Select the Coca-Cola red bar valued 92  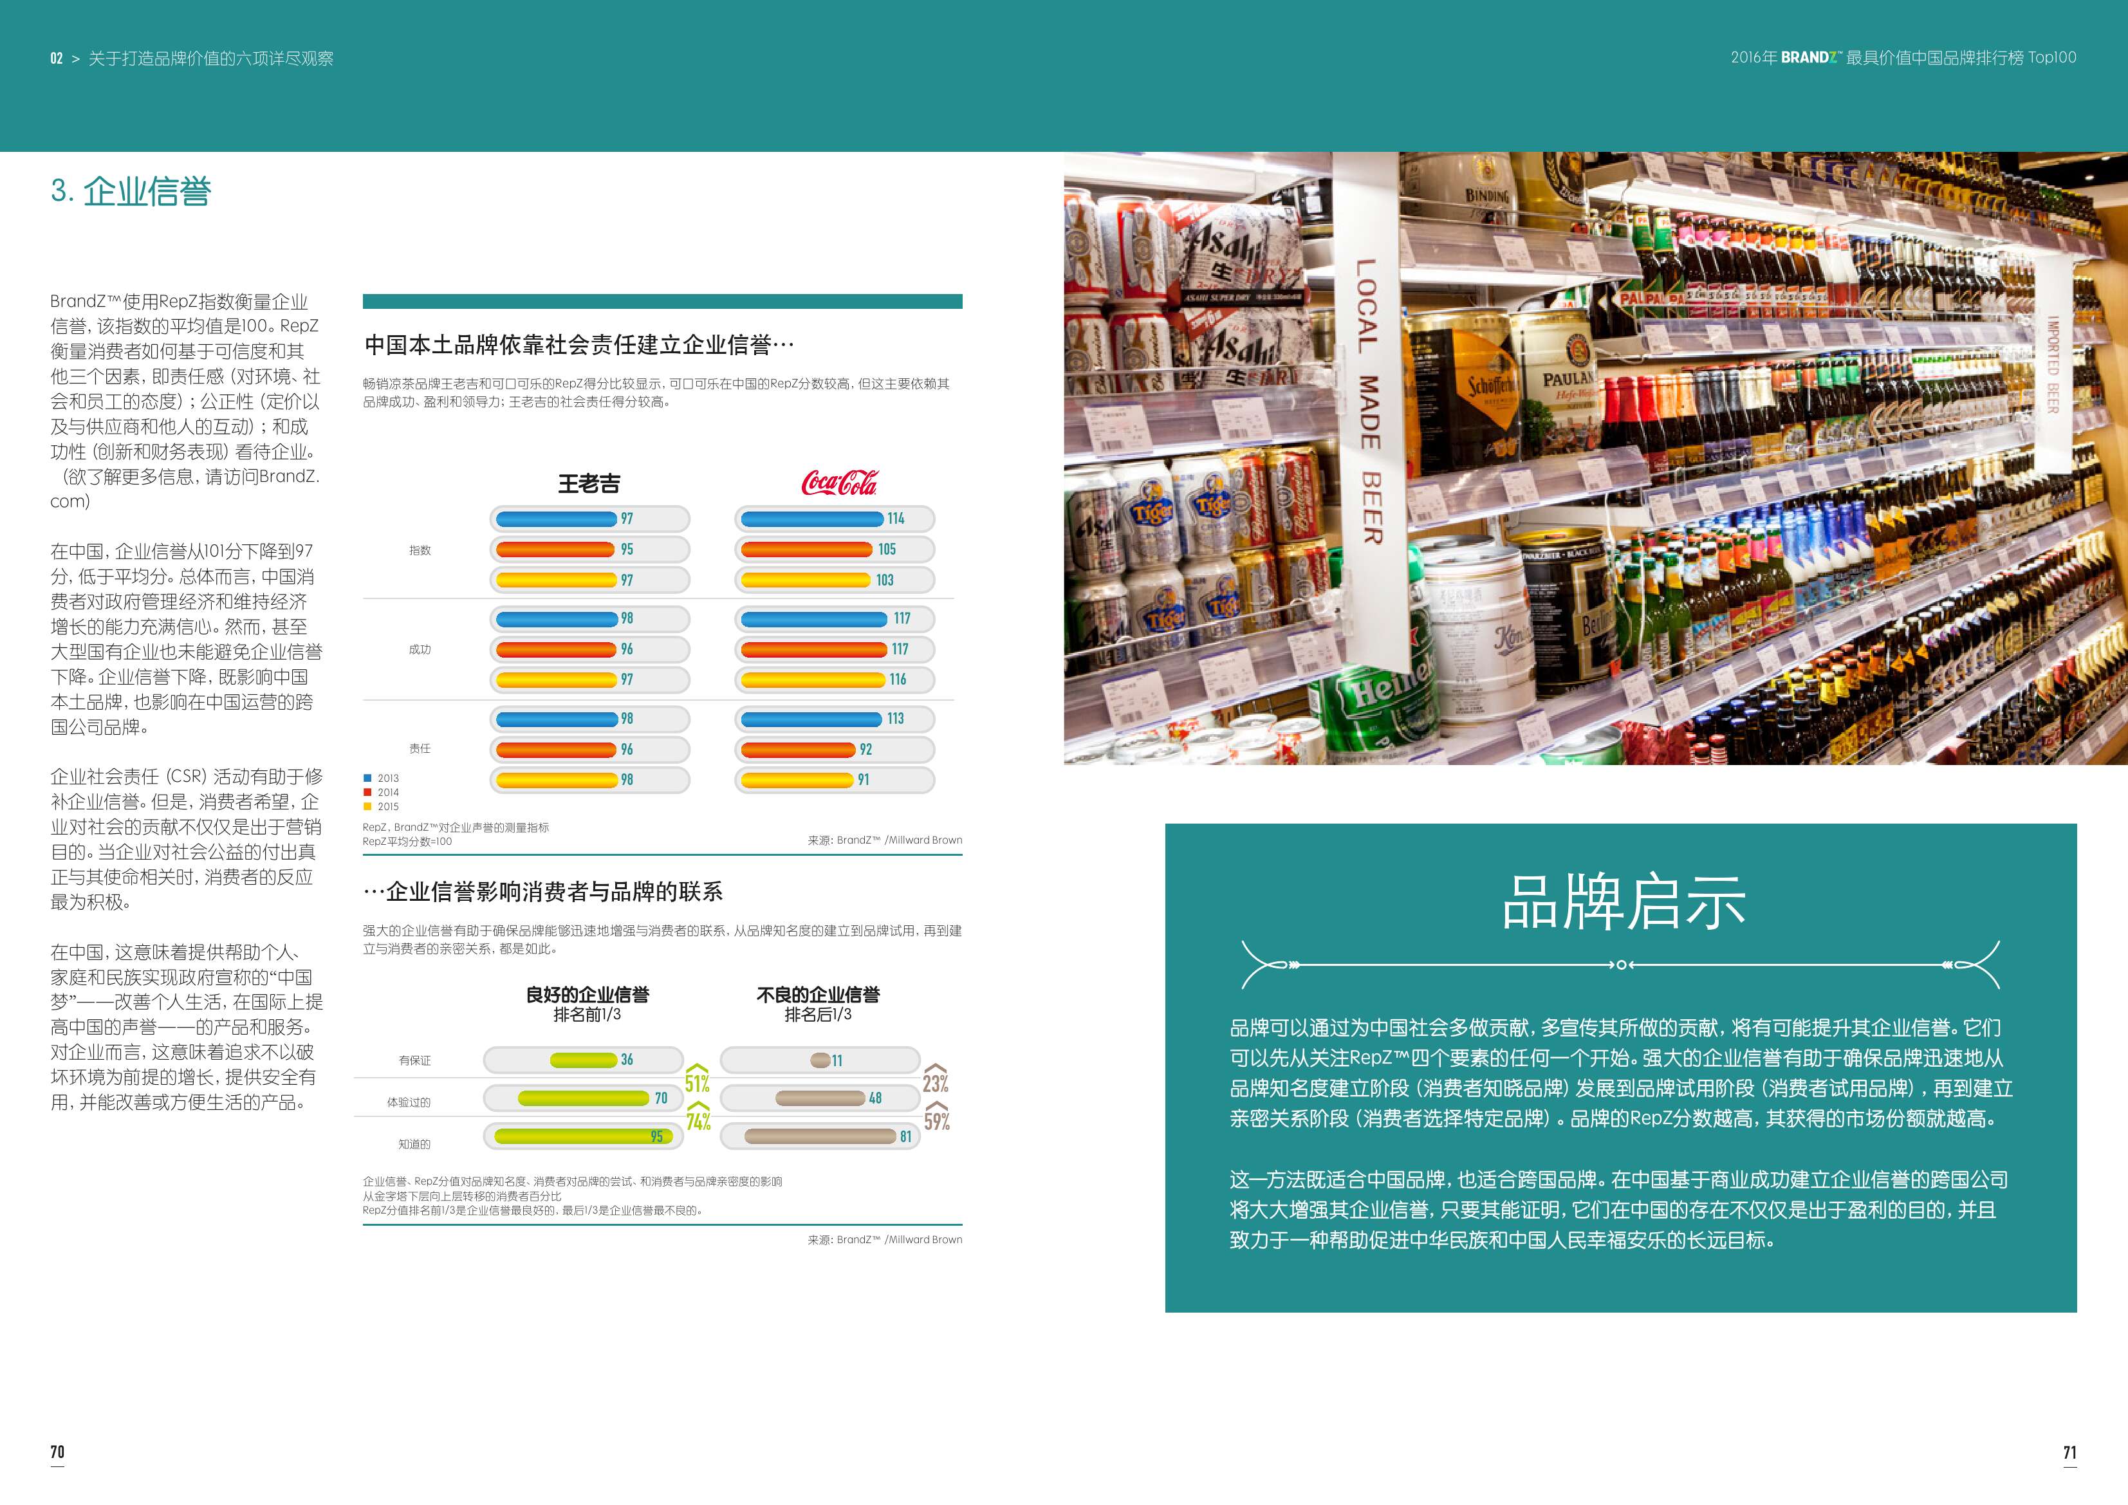pos(799,750)
